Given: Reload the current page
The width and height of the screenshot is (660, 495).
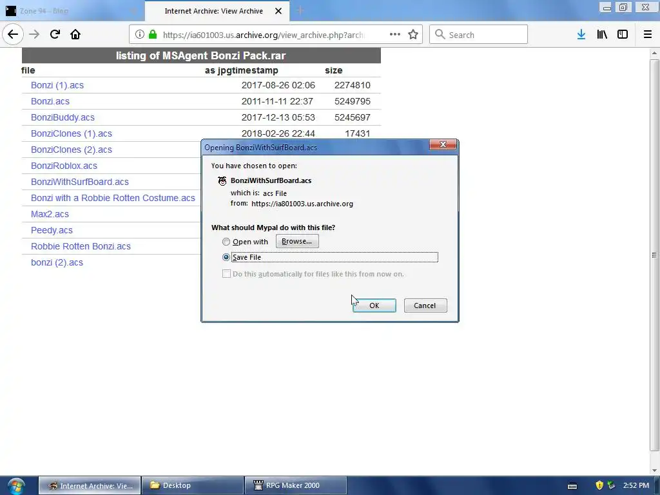Looking at the screenshot, I should coord(55,34).
